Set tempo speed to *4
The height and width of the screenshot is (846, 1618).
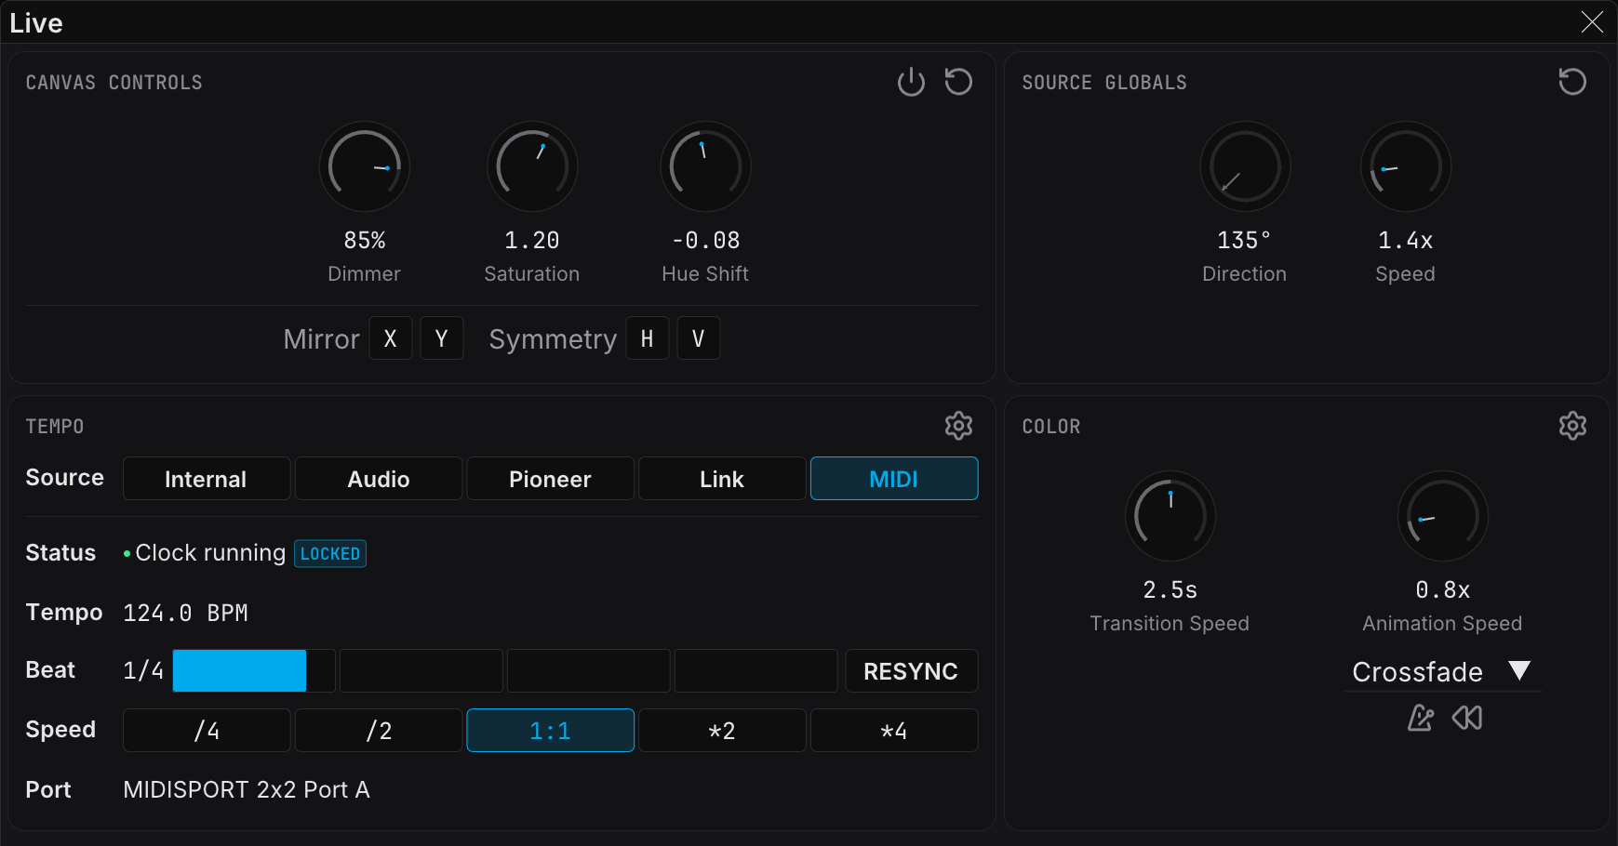(894, 731)
